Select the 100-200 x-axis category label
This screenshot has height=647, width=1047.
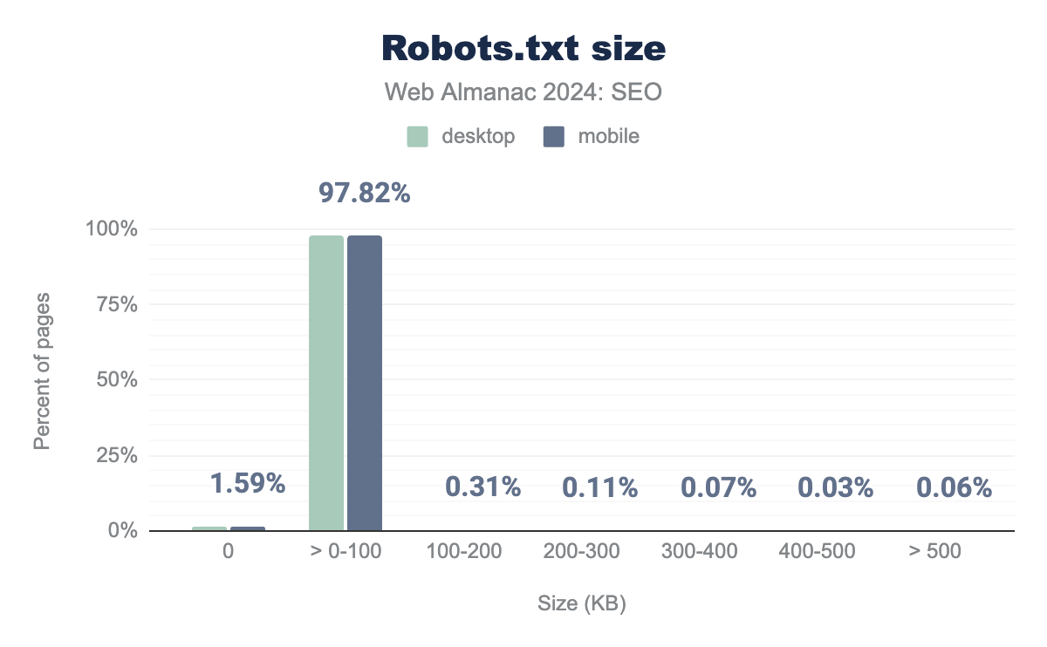coord(464,551)
